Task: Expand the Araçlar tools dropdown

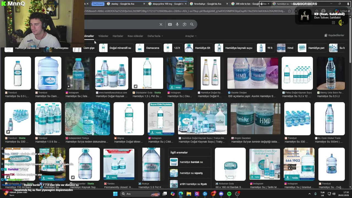Action: pyautogui.click(x=191, y=36)
